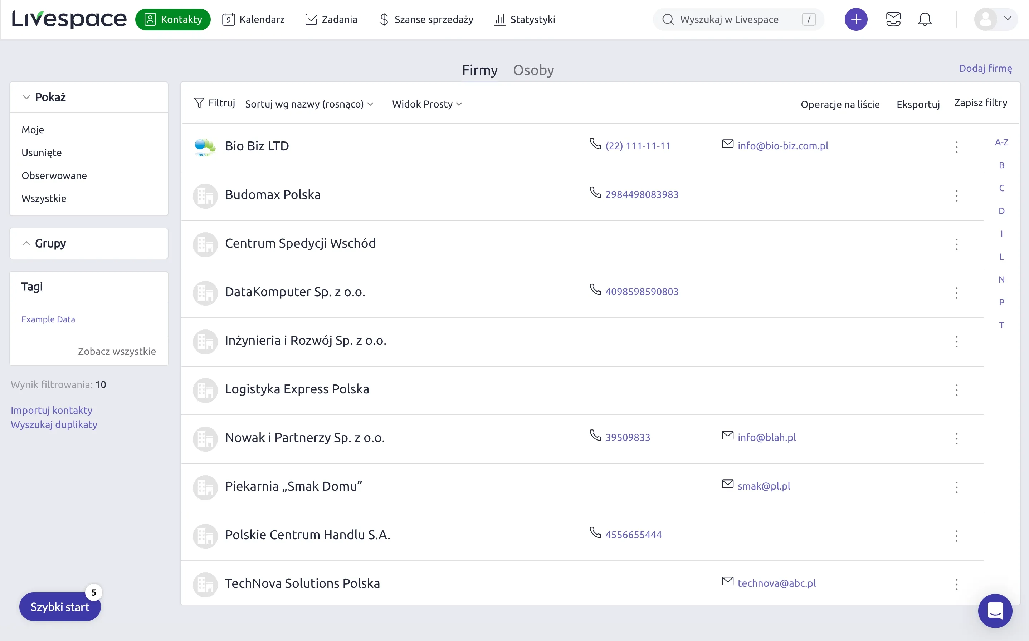The height and width of the screenshot is (641, 1029).
Task: Open notifications with the bell icon
Action: click(x=925, y=19)
